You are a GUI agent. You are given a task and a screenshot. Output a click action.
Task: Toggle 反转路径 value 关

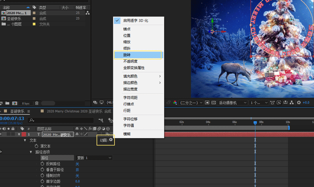click(x=77, y=164)
